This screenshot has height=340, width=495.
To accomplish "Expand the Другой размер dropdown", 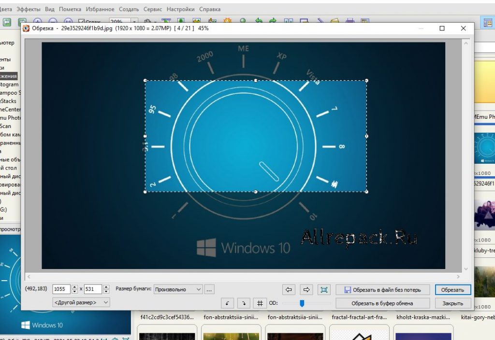I will click(x=81, y=302).
